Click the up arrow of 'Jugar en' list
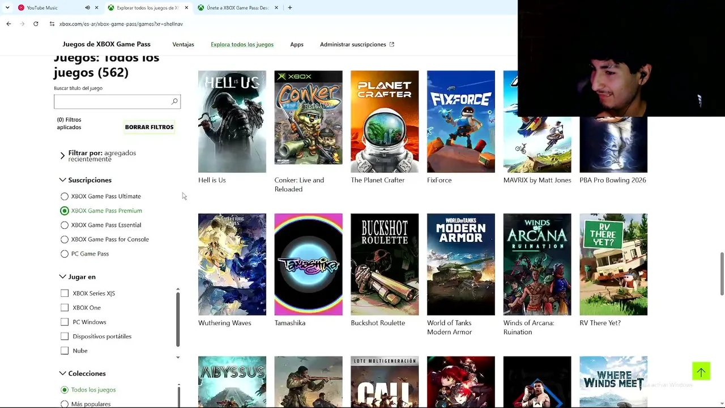The image size is (725, 408). coord(178,290)
